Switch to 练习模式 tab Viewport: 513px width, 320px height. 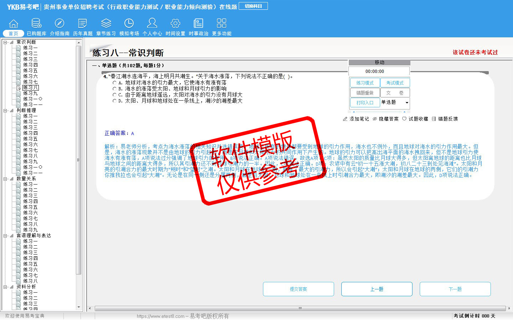point(365,83)
